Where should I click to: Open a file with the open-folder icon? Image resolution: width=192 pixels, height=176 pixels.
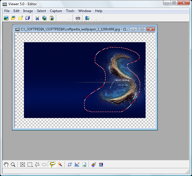(13, 18)
